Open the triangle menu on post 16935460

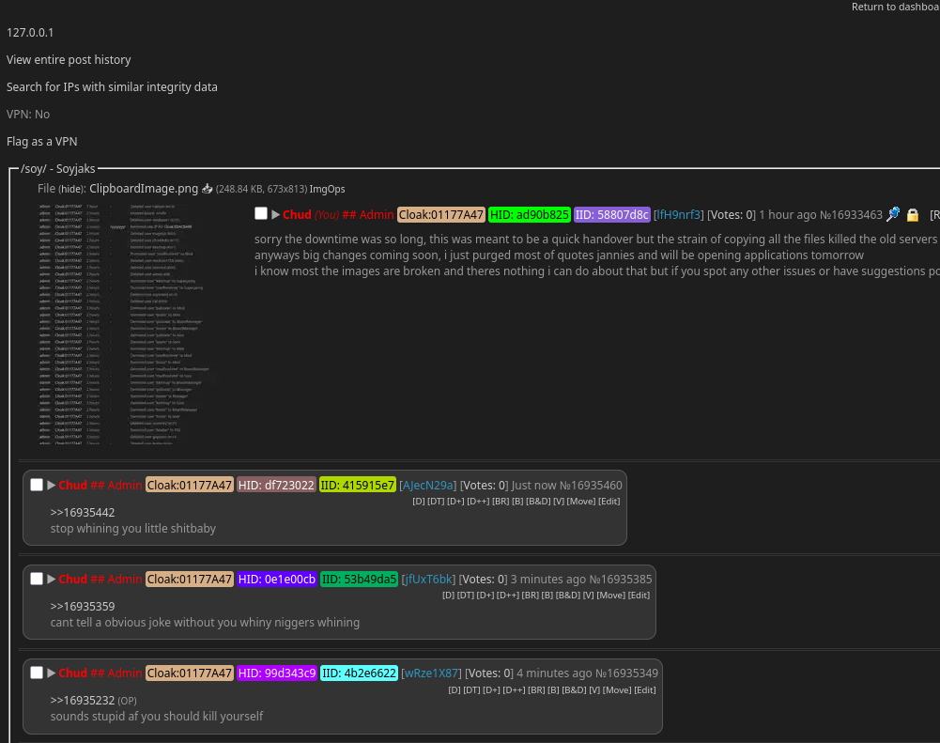[x=52, y=485]
